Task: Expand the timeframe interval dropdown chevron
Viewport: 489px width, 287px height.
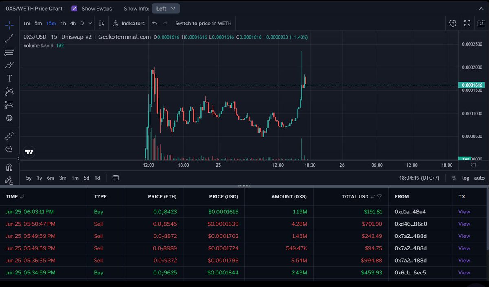Action: [x=90, y=23]
